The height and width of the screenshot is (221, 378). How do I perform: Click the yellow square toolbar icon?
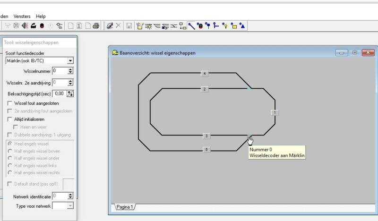[234, 25]
